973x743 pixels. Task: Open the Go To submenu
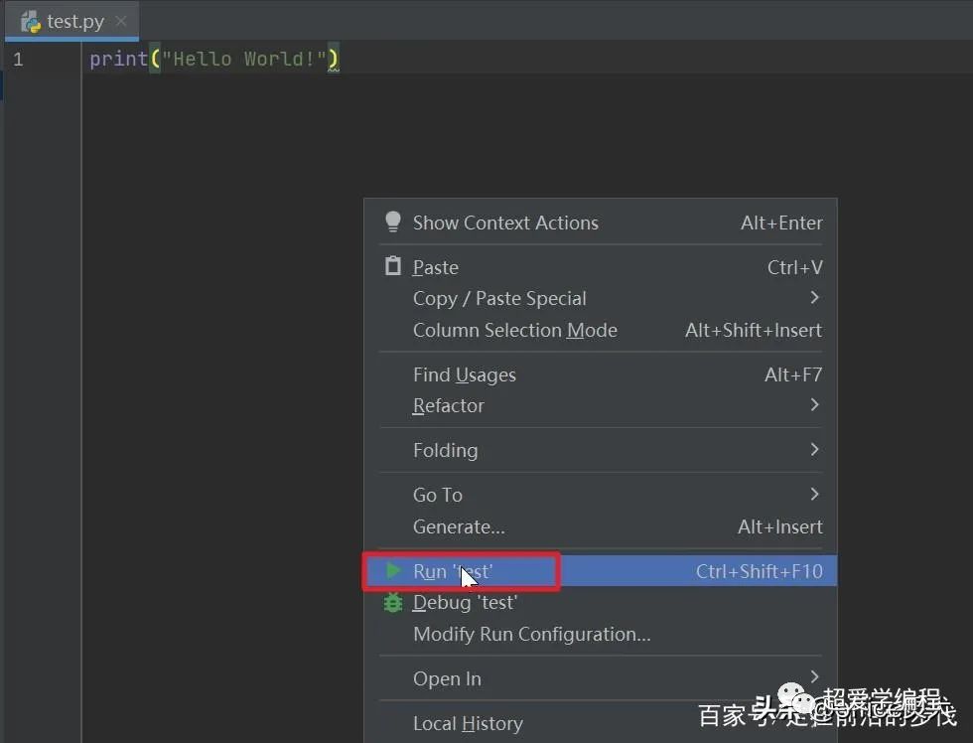(600, 495)
